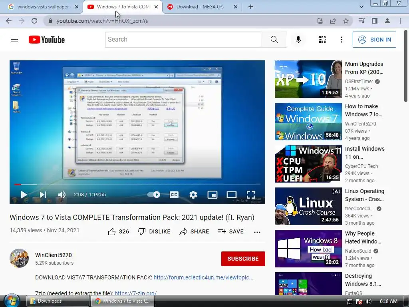
Task: Open the YouTube apps grid icon
Action: (x=322, y=40)
